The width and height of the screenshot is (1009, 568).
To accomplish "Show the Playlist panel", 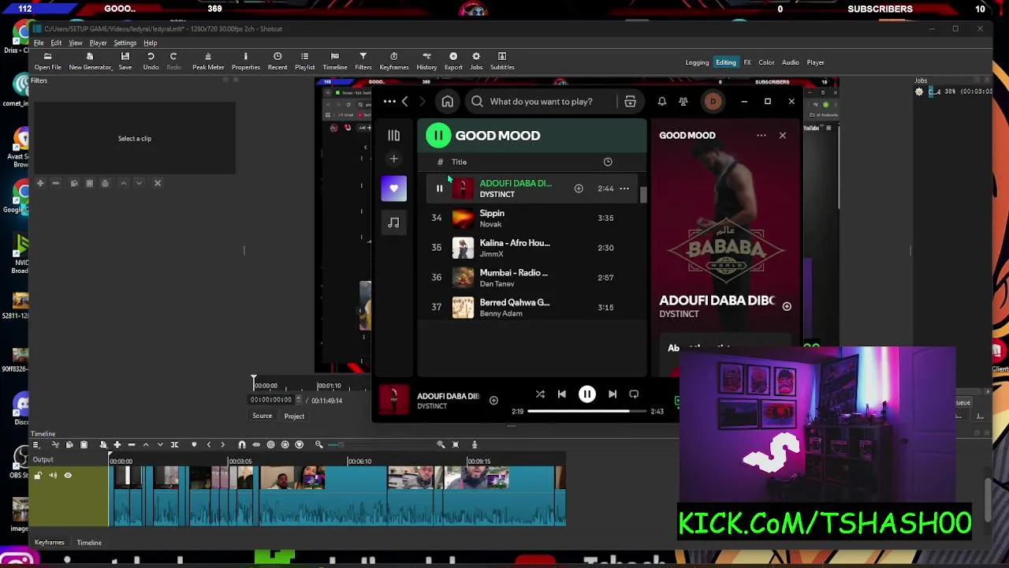I will 304,61.
